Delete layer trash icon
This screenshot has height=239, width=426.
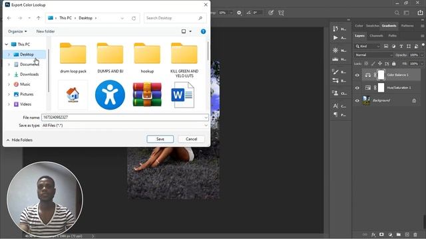coord(415,234)
